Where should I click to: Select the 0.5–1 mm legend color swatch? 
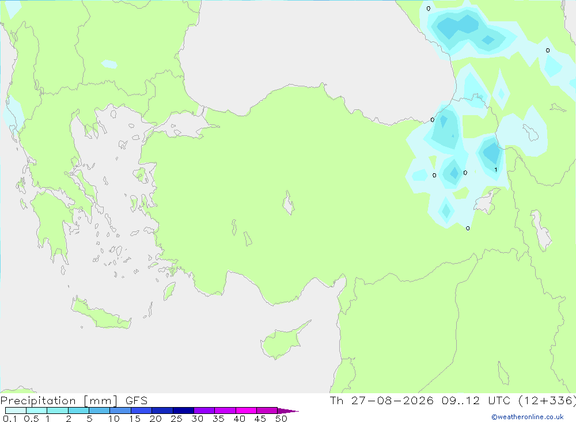[37, 410]
